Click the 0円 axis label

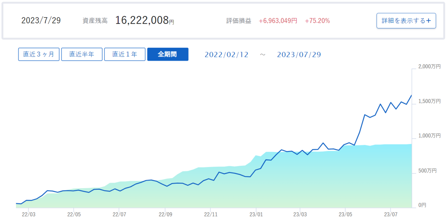tap(422, 205)
